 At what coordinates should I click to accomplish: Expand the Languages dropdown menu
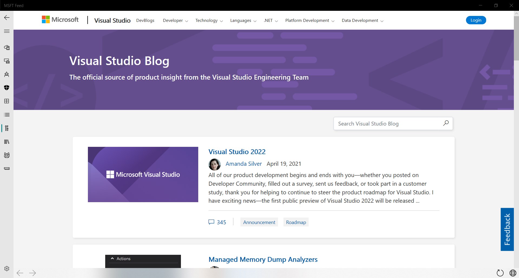tap(243, 21)
